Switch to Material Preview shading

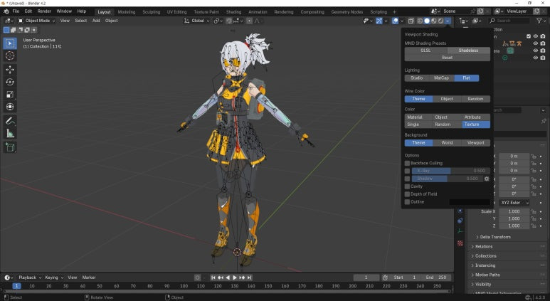point(434,21)
